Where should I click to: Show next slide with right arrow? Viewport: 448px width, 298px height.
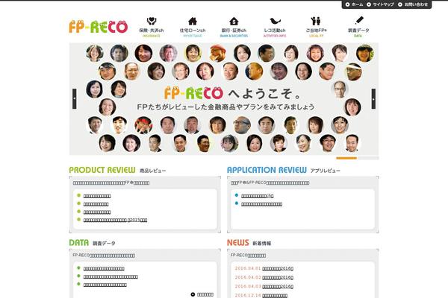(x=373, y=98)
